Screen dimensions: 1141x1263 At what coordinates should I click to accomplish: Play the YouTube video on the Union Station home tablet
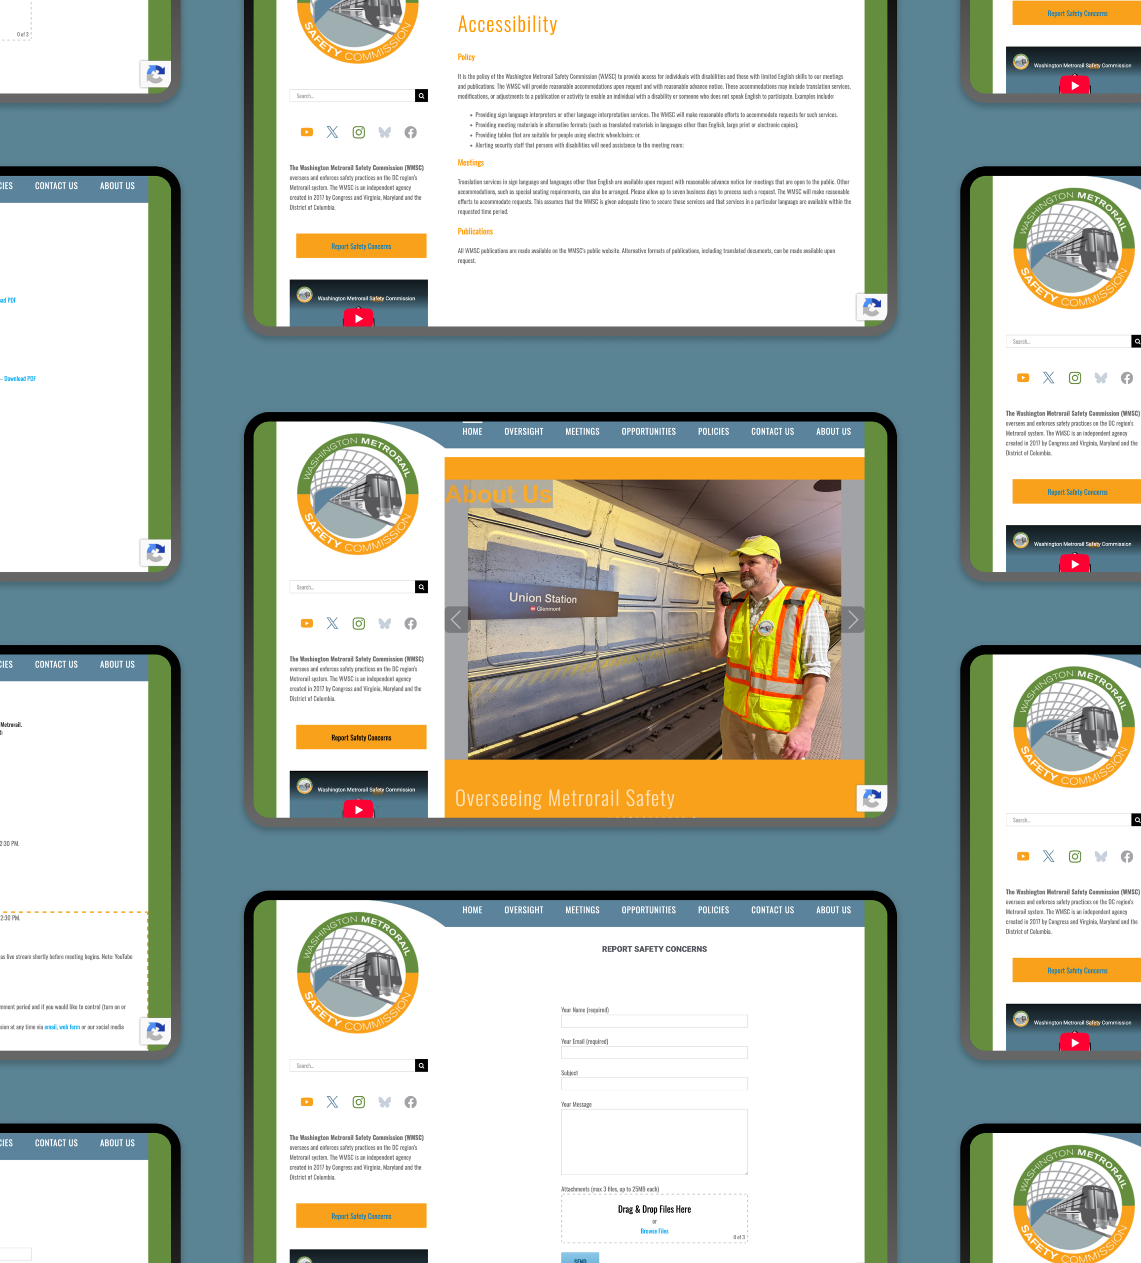point(359,810)
